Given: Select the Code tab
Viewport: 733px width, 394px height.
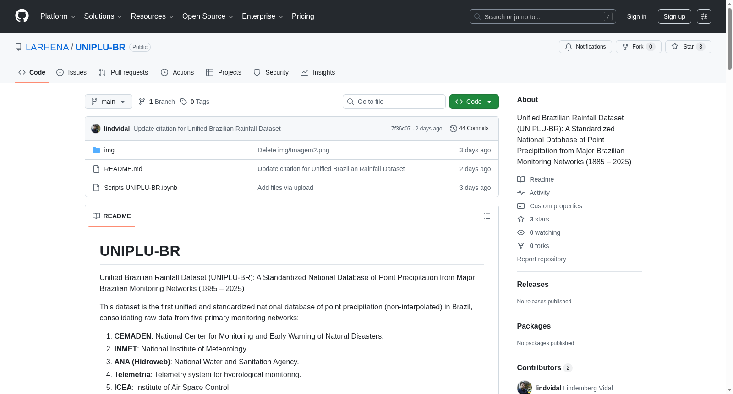Looking at the screenshot, I should [x=32, y=72].
